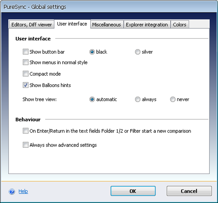Go to the Explorer integration tab
218x203 pixels.
[x=147, y=24]
